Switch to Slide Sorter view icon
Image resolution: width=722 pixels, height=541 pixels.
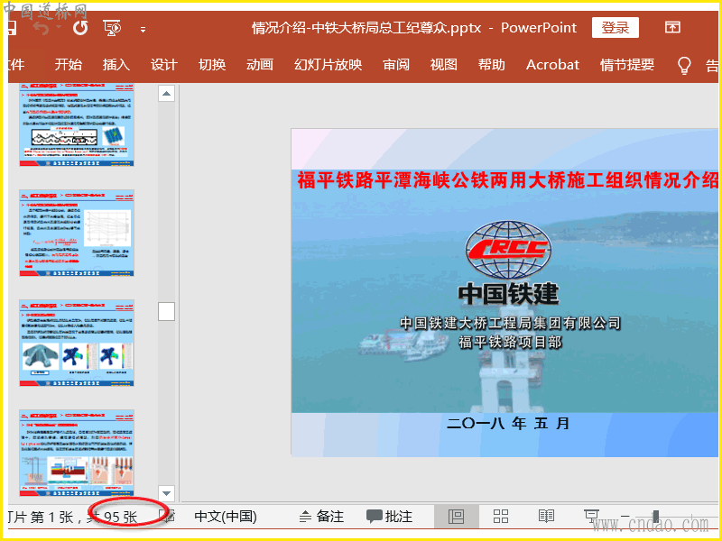click(x=501, y=516)
